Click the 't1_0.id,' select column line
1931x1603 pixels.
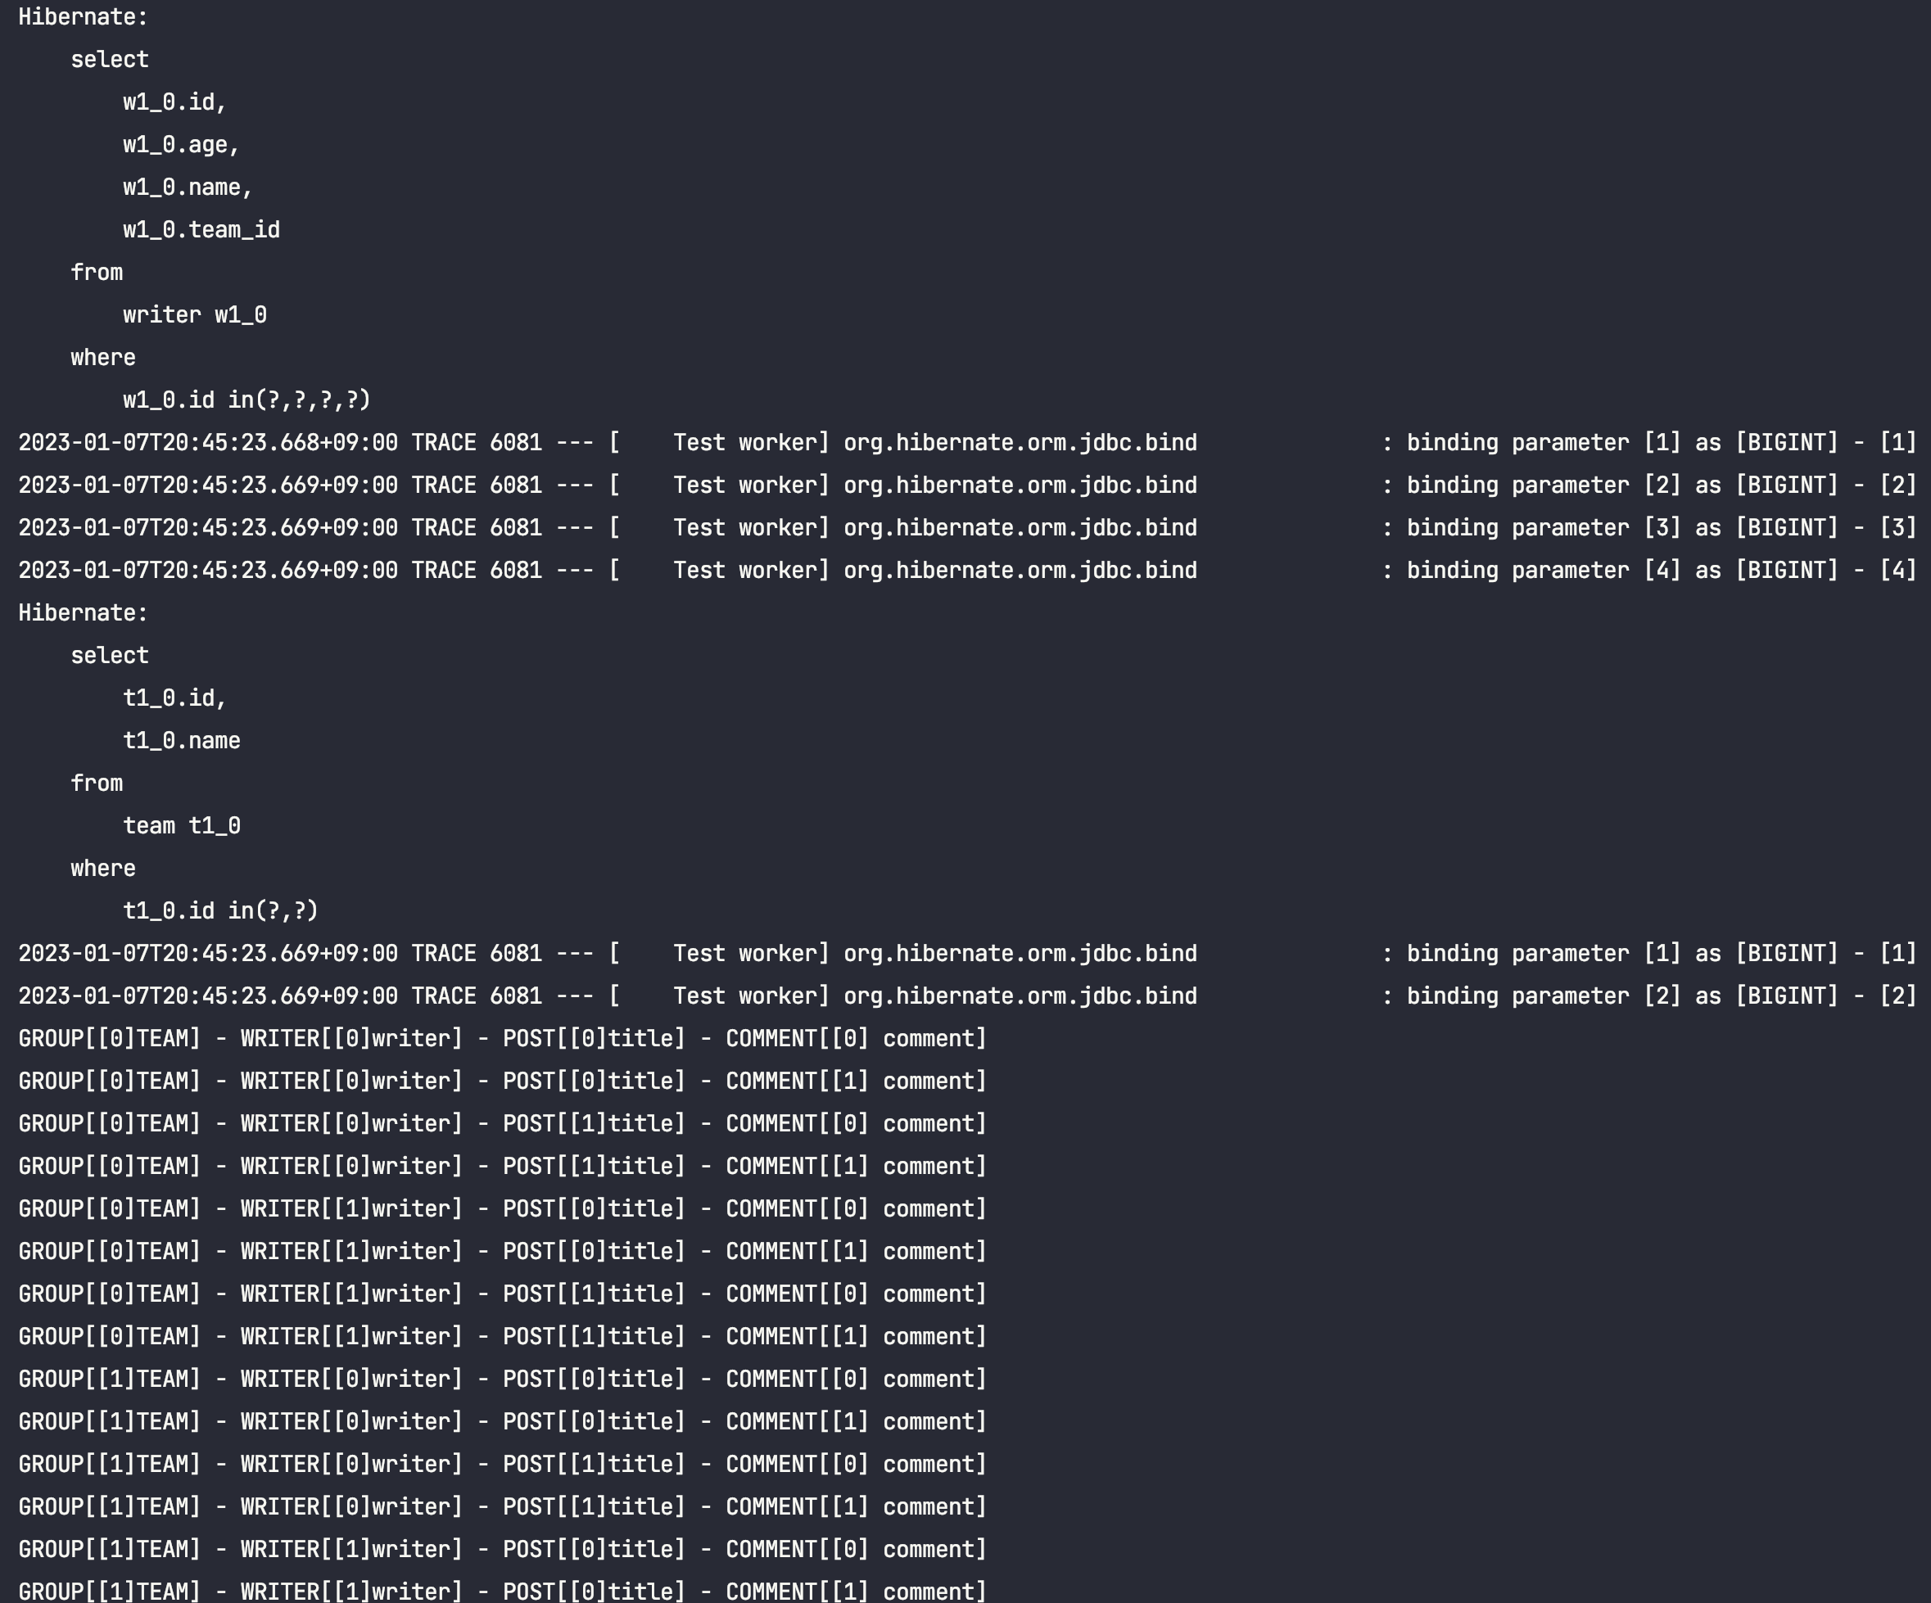pos(174,698)
